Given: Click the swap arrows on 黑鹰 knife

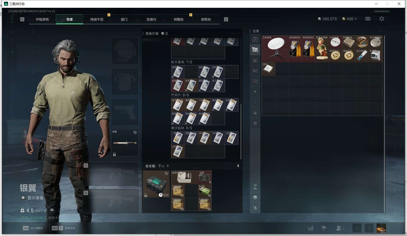Looking at the screenshot, I should pos(135,132).
